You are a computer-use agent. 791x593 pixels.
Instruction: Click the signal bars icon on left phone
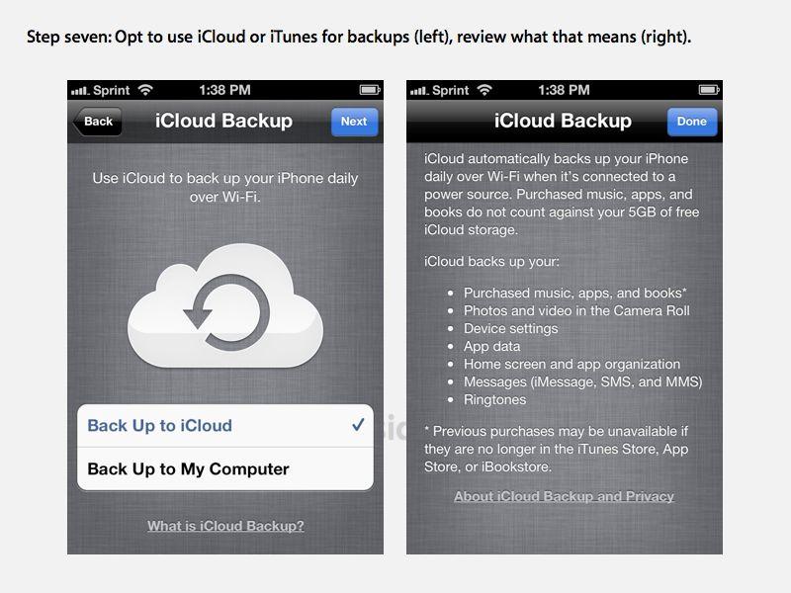point(80,91)
